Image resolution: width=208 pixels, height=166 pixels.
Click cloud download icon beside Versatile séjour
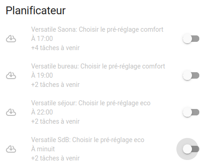(x=11, y=112)
